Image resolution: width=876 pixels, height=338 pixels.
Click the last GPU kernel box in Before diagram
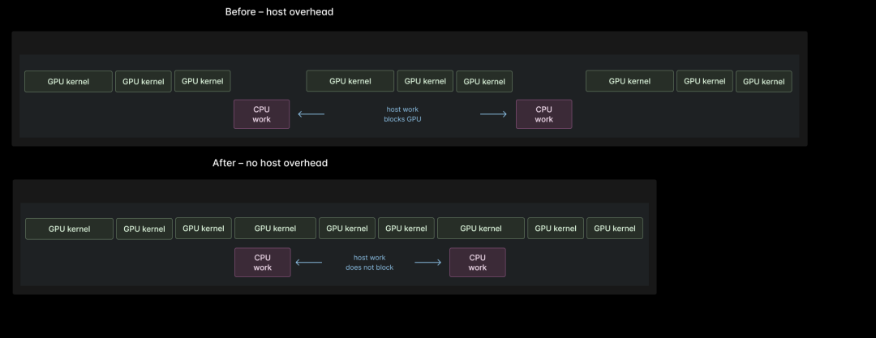pos(763,81)
